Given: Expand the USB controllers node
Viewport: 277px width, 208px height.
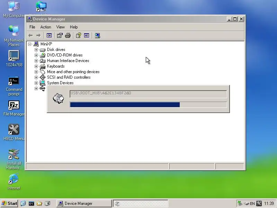Looking at the screenshot, I should [36, 88].
